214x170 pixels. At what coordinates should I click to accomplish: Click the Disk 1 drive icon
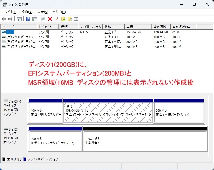6,129
